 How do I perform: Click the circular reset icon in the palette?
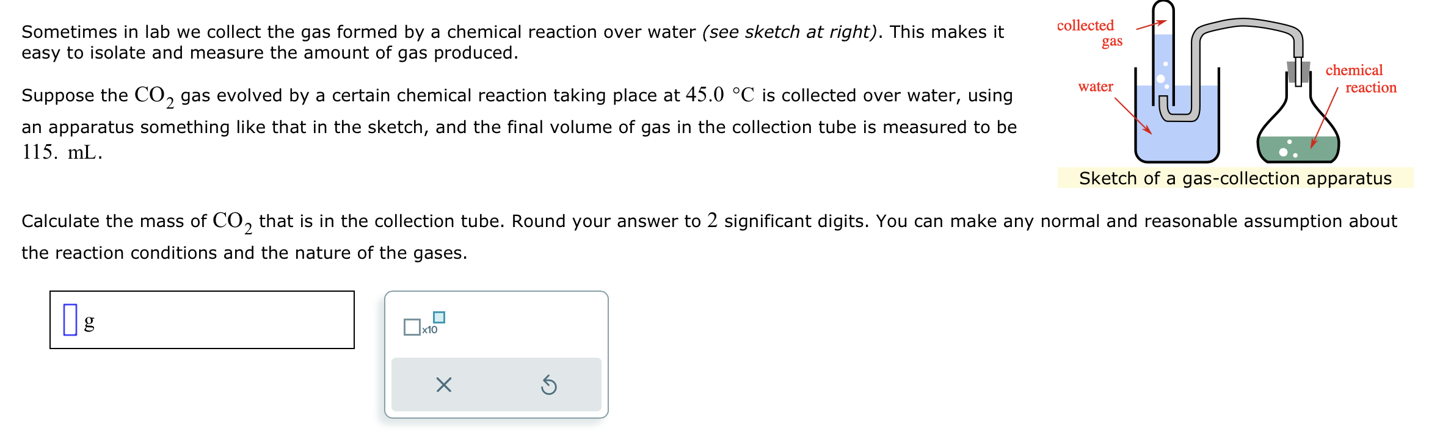coord(550,385)
